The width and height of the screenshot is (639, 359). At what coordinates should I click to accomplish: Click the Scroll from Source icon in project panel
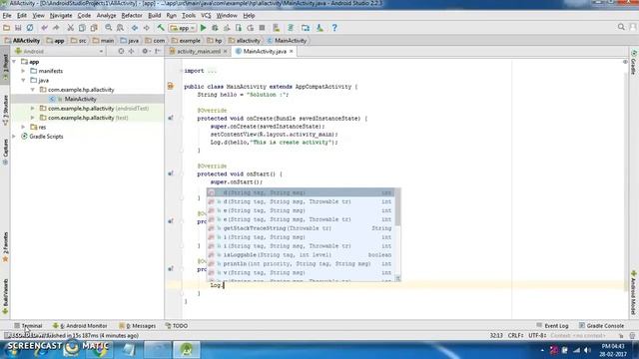click(121, 51)
